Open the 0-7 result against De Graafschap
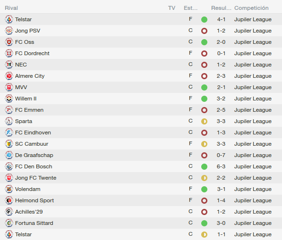The image size is (282, 240). (x=221, y=155)
